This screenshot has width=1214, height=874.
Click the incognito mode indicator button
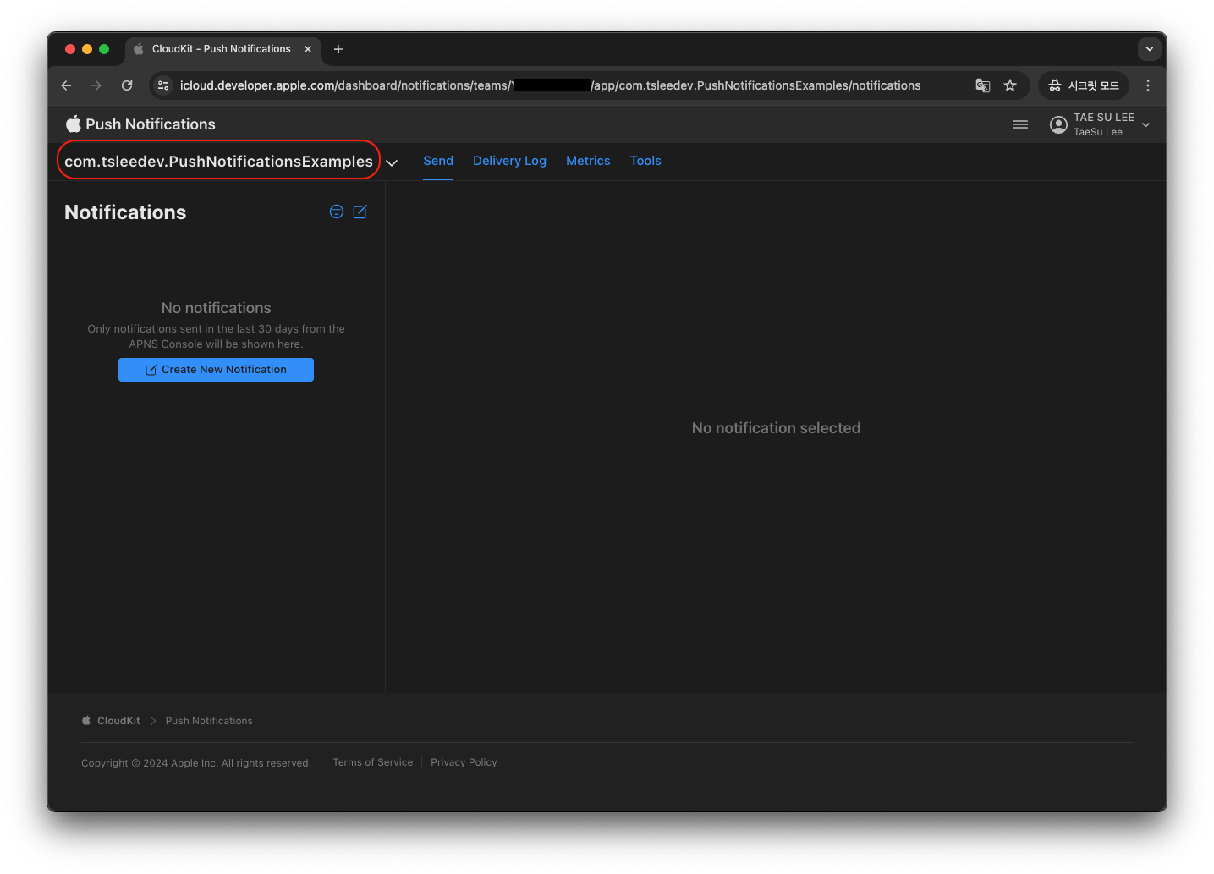(x=1084, y=85)
